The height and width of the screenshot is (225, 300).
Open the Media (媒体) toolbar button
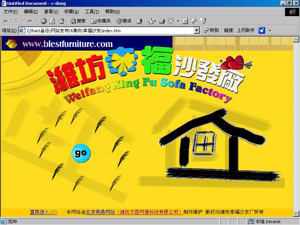(124, 21)
